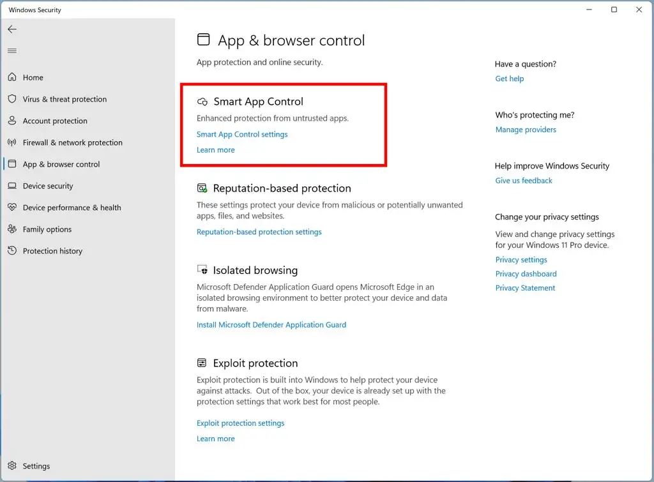Click the Device security laptop icon
The image size is (654, 482).
tap(12, 186)
